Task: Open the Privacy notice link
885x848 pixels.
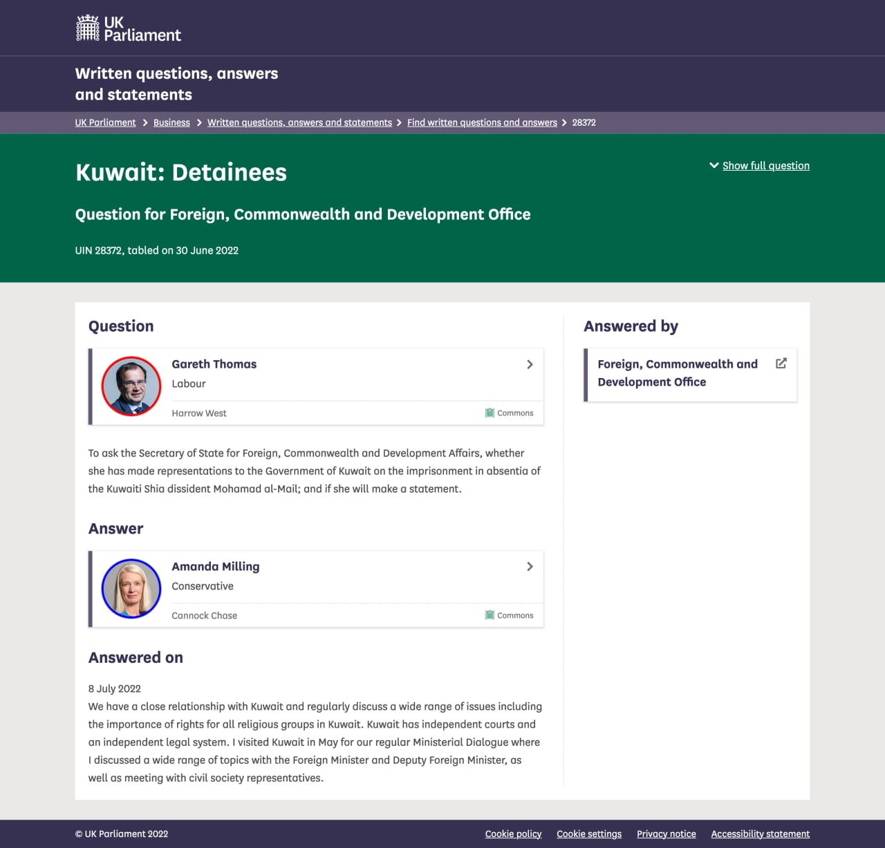Action: 667,834
